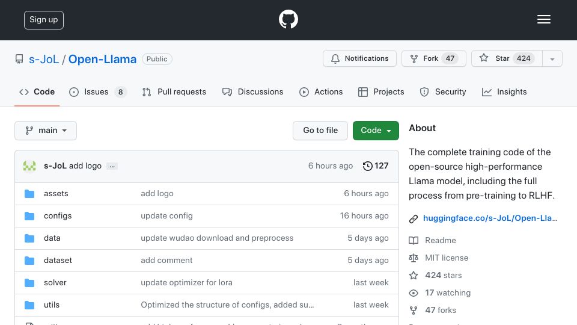This screenshot has height=325, width=577.
Task: Open the configs folder
Action: click(x=58, y=216)
